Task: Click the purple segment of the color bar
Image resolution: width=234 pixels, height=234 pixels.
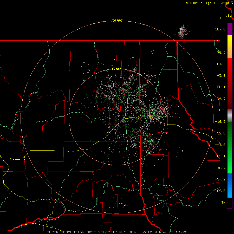Action: click(x=230, y=29)
